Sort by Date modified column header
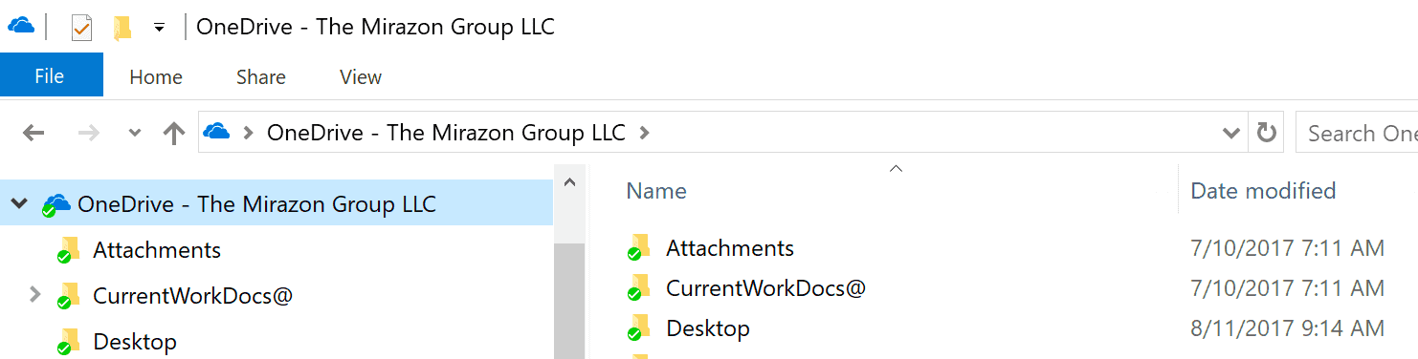This screenshot has height=359, width=1418. point(1263,191)
